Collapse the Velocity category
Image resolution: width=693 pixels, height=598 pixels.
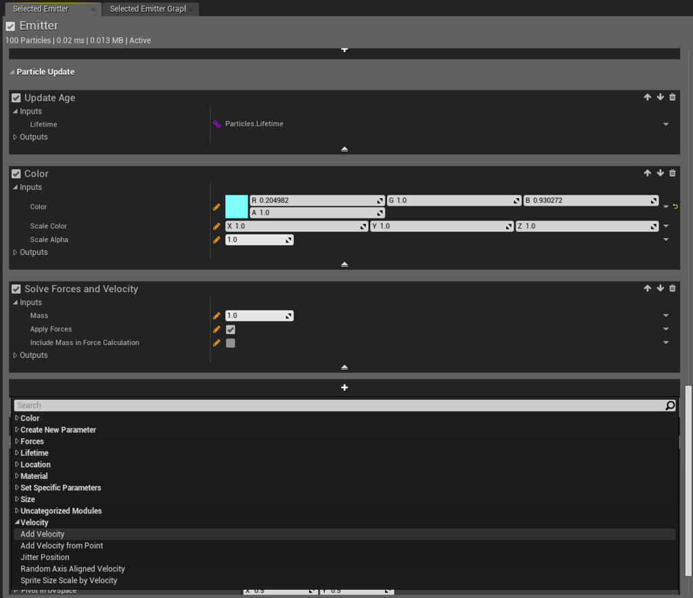(x=17, y=522)
